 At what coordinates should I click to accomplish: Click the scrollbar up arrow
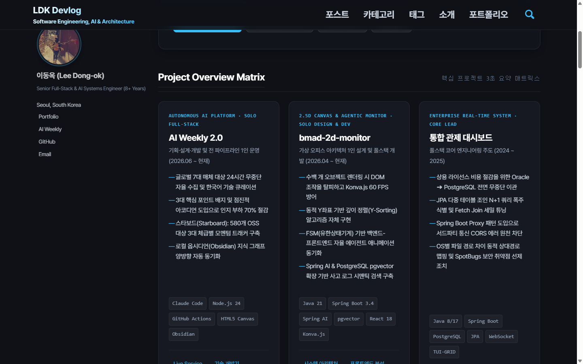pos(580,3)
